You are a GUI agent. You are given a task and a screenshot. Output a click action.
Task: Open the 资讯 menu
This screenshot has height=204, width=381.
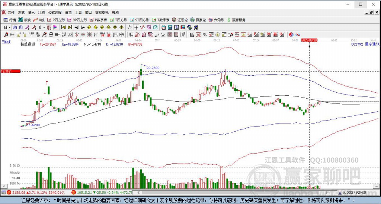pyautogui.click(x=31, y=12)
